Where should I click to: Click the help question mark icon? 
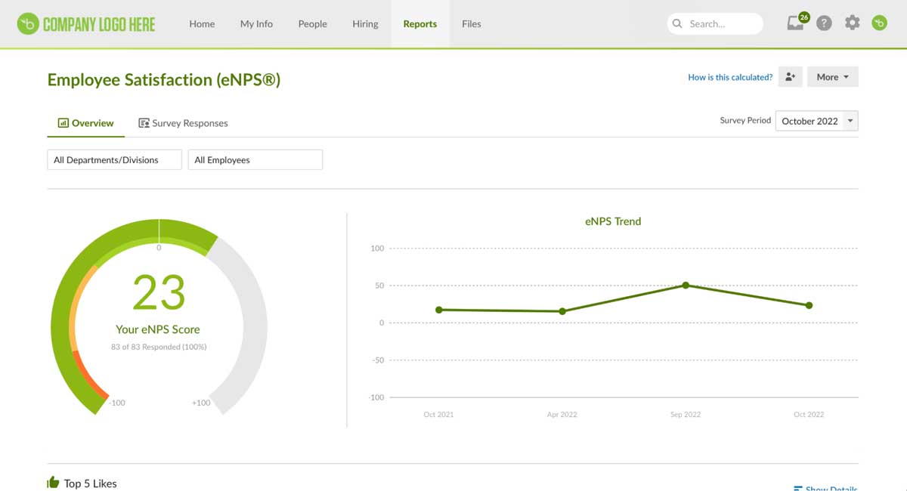[824, 23]
